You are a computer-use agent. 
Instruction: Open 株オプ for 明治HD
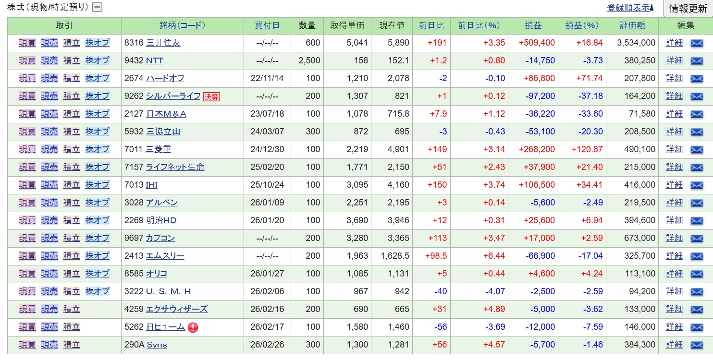pyautogui.click(x=97, y=220)
